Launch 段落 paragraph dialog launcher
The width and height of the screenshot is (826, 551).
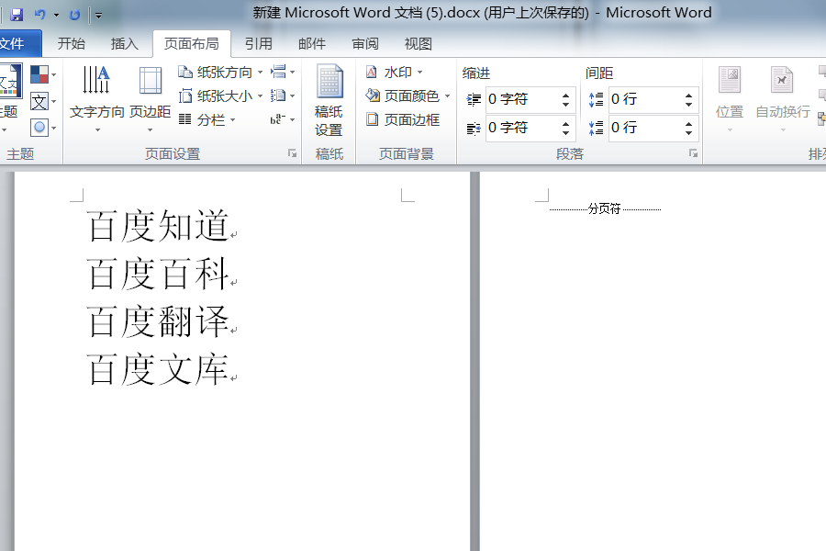tap(693, 153)
